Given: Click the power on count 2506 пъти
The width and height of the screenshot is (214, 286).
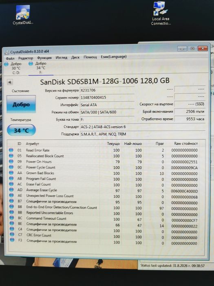Looking at the screenshot, I should point(190,112).
